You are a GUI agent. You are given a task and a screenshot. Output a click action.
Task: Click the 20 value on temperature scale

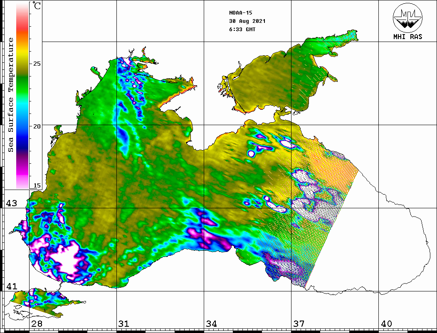(x=37, y=126)
